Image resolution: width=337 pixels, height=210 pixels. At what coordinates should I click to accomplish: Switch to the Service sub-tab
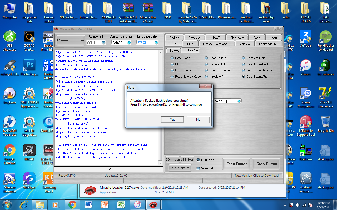point(175,50)
